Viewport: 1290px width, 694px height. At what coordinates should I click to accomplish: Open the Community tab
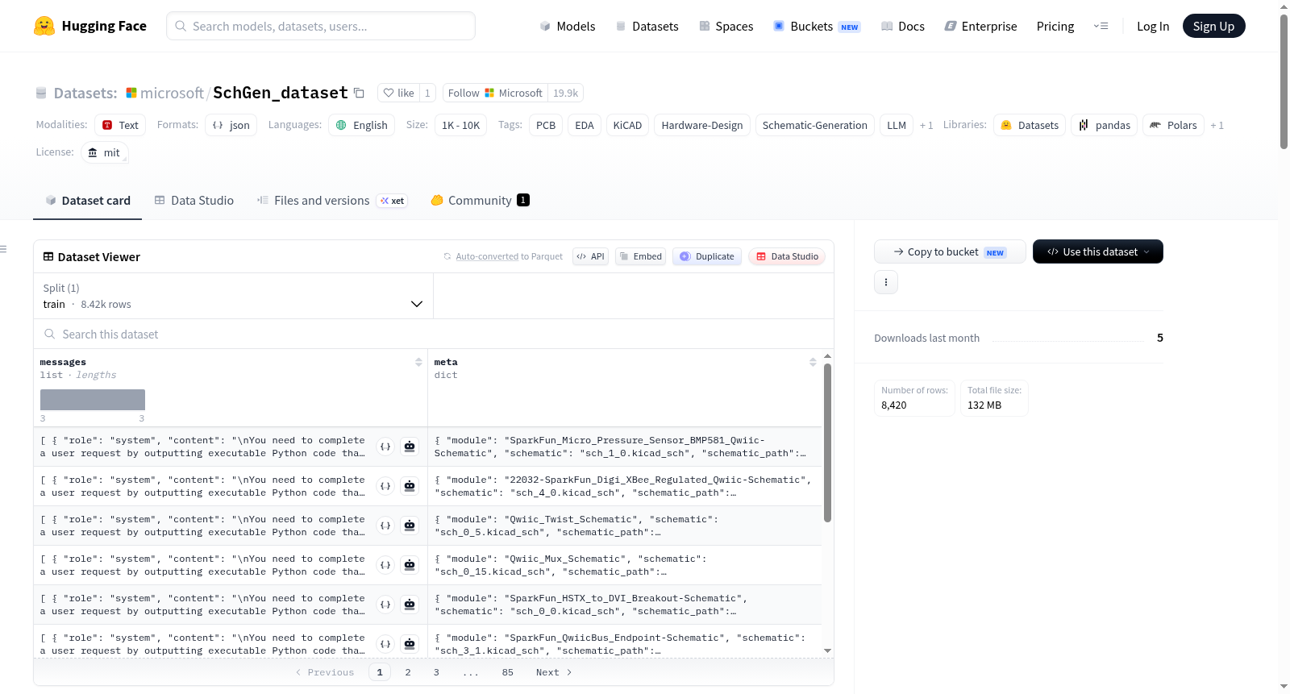click(481, 200)
